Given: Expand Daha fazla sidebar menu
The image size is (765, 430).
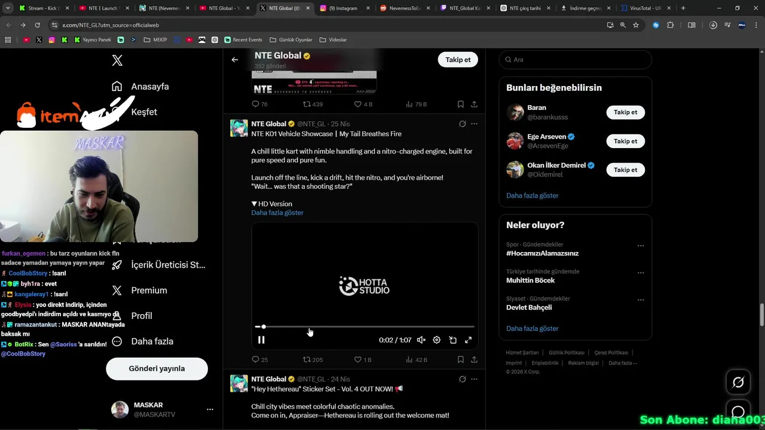Looking at the screenshot, I should (x=143, y=341).
